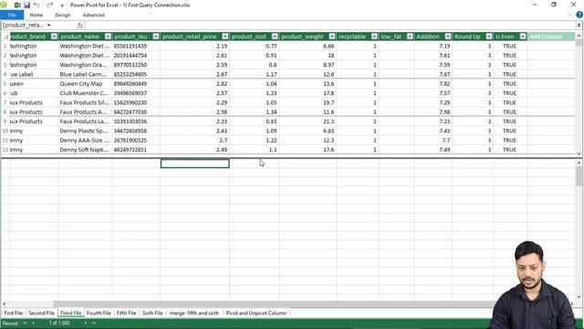Click into the formula bar field

pos(330,25)
